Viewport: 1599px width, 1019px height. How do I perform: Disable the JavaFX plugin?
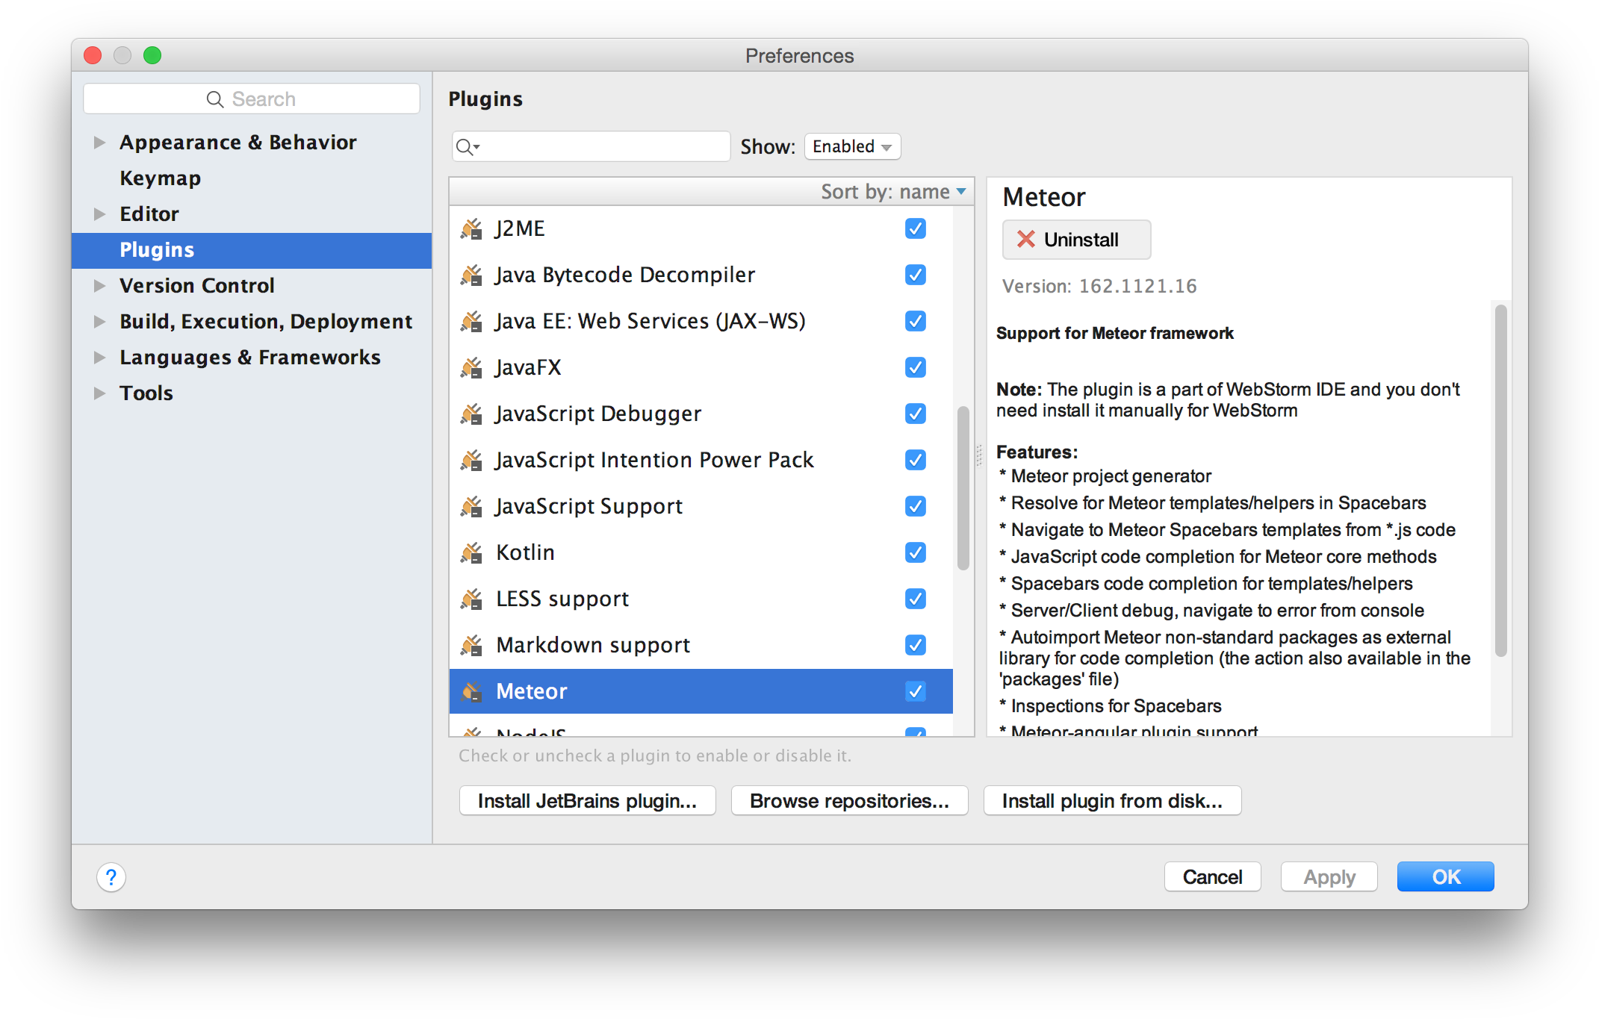click(915, 367)
